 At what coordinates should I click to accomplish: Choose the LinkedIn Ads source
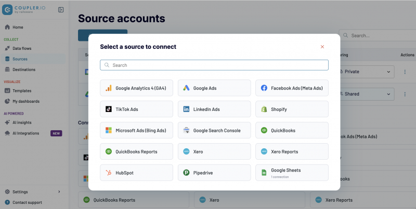coord(214,109)
